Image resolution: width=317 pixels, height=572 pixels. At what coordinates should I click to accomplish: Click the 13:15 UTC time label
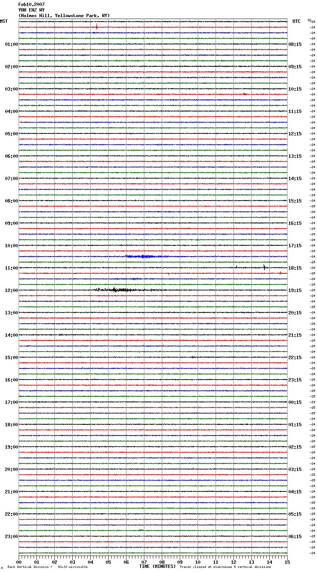pyautogui.click(x=295, y=156)
